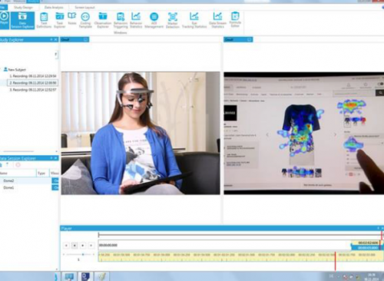
Task: Open the Observation Explorer icon
Action: (103, 21)
